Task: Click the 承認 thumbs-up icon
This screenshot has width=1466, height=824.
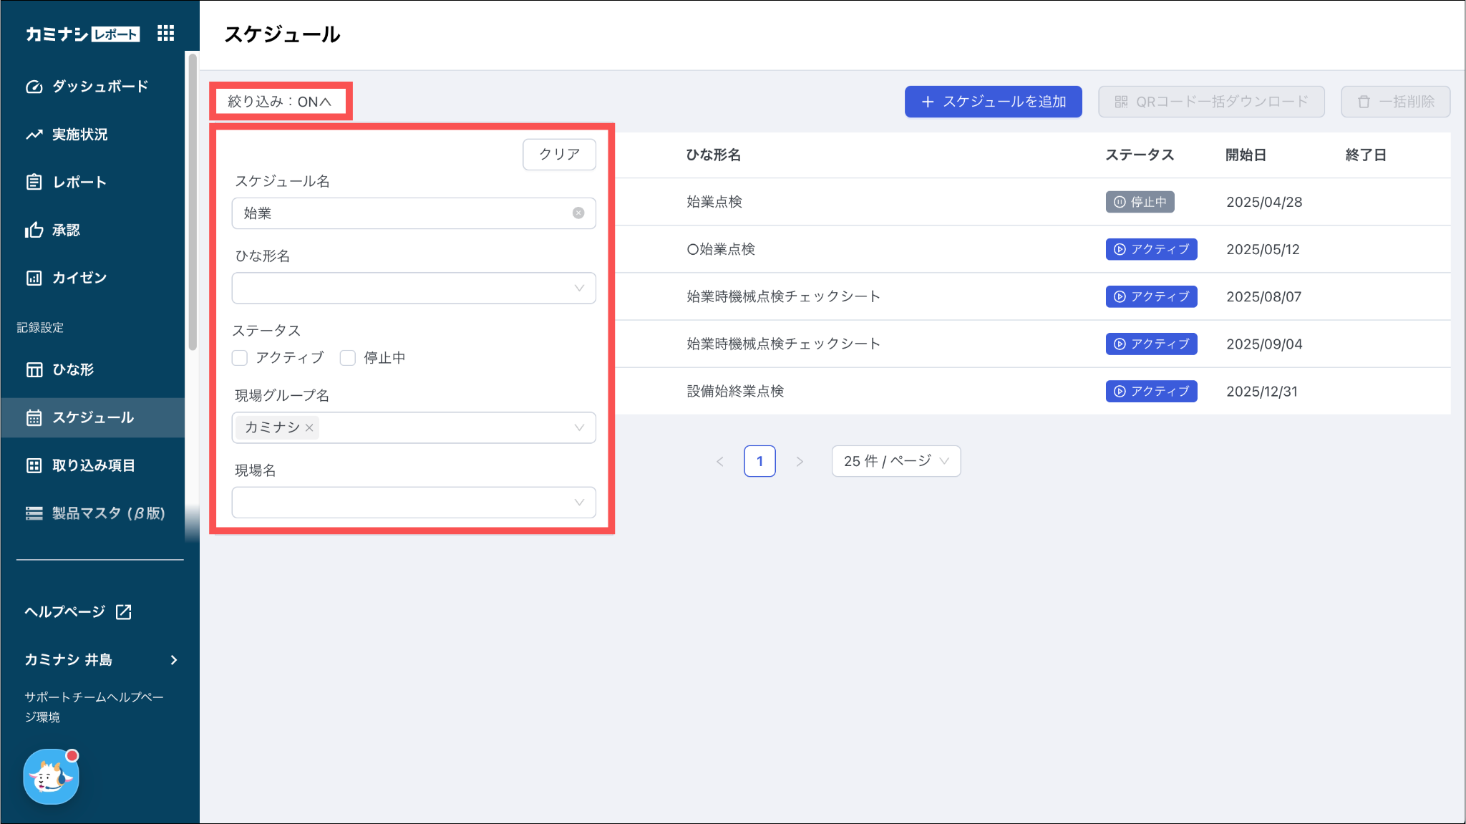Action: 34,230
